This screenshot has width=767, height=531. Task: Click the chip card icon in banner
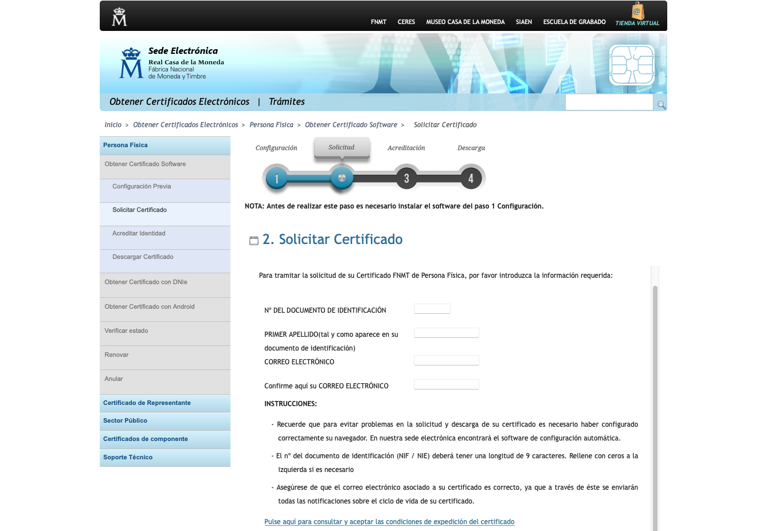(632, 65)
